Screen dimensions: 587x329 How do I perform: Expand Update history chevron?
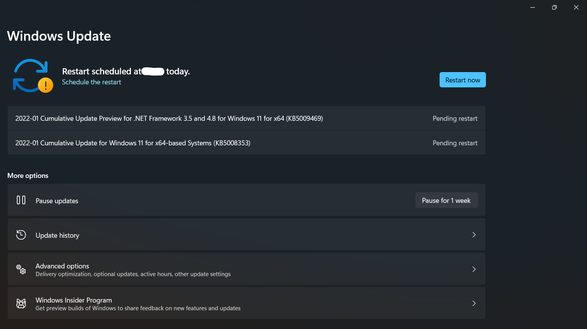474,235
